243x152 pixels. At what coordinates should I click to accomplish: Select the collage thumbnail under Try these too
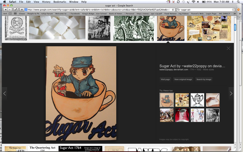click(x=182, y=100)
